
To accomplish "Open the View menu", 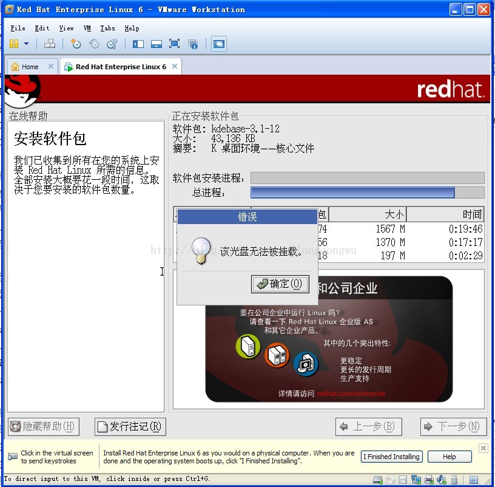I will [x=66, y=28].
